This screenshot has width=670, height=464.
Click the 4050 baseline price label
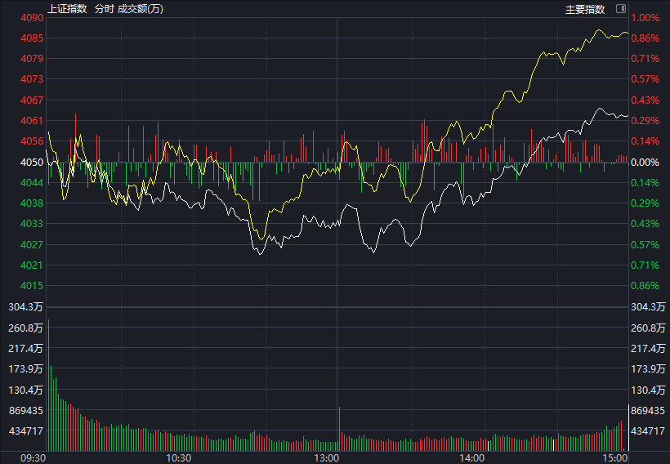[33, 163]
